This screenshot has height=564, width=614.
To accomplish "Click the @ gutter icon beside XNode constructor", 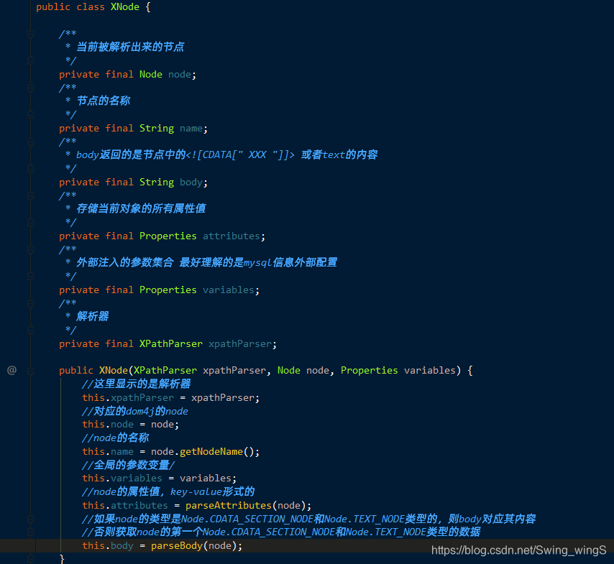I will [12, 370].
